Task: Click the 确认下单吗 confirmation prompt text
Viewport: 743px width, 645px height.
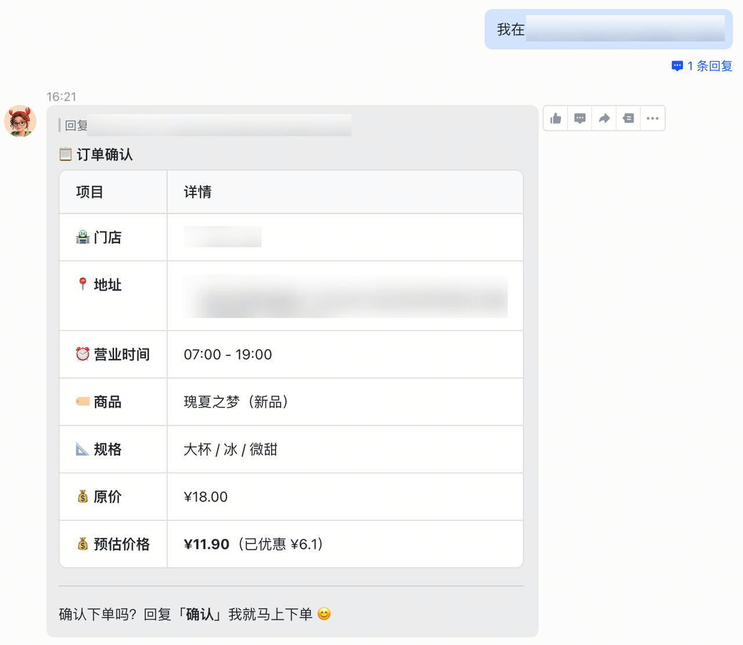Action: (x=186, y=614)
